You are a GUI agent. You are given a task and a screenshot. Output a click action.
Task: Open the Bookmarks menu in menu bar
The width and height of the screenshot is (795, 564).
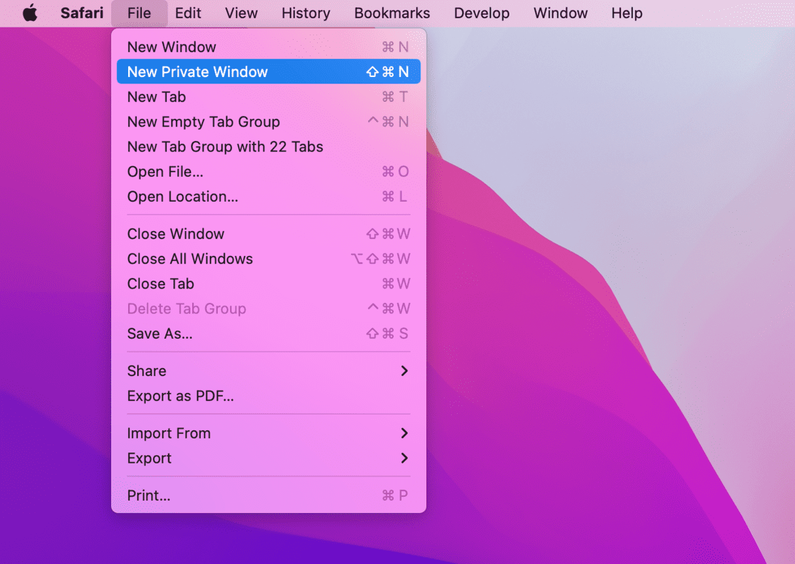(392, 13)
